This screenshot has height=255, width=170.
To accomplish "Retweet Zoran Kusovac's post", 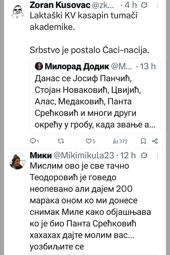I will pyautogui.click(x=60, y=141).
